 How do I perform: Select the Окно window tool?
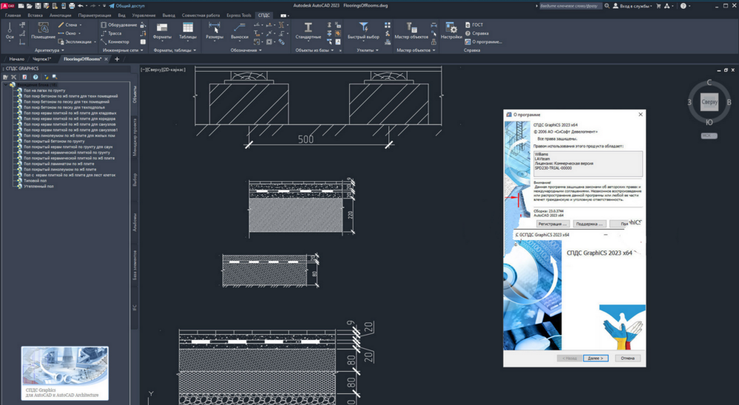coord(67,33)
